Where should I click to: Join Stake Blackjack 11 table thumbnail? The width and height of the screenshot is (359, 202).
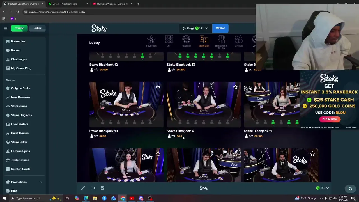coord(272,104)
